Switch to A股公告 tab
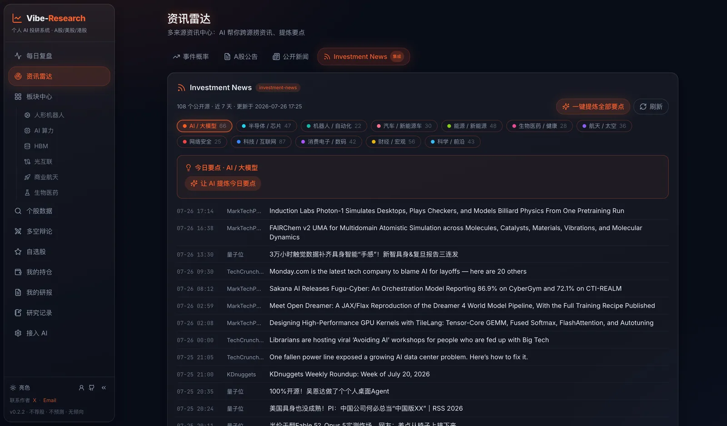This screenshot has width=727, height=426. click(x=241, y=57)
